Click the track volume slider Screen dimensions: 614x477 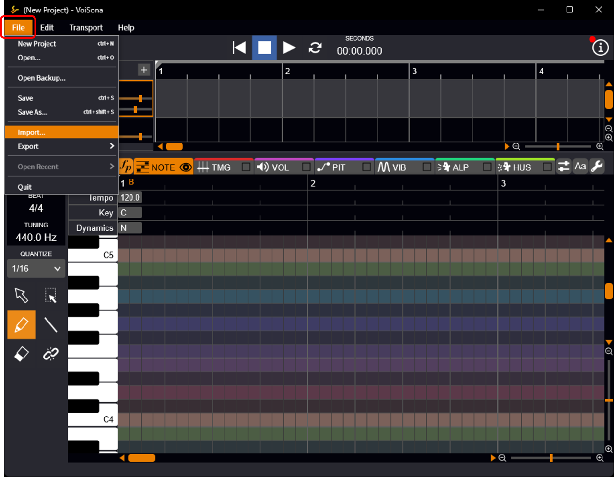(140, 98)
